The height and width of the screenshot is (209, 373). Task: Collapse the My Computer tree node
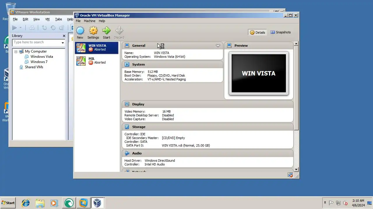(16, 52)
